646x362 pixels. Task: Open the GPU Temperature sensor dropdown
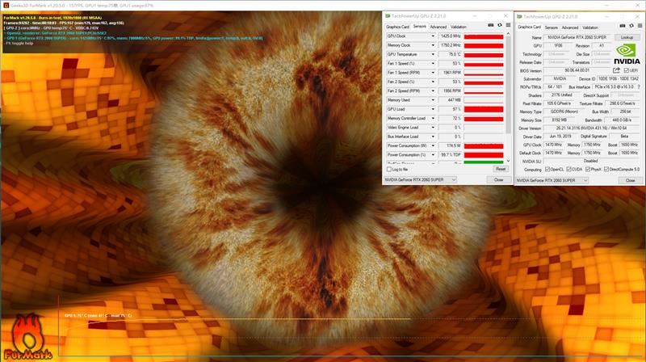coord(433,54)
